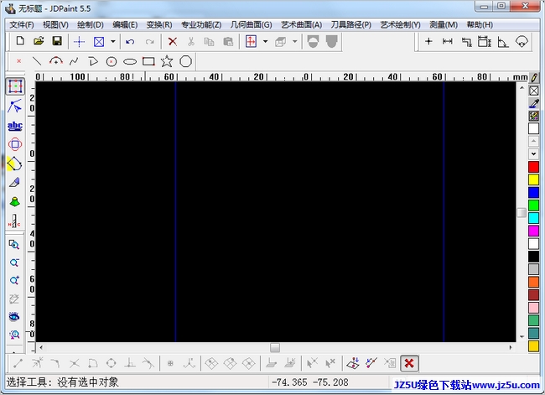Pick the magenta color swatch
This screenshot has width=545, height=395.
pyautogui.click(x=534, y=231)
